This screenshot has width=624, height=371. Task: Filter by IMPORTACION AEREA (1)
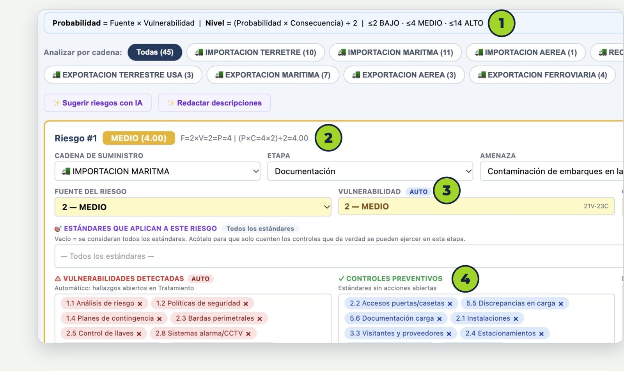pos(526,52)
